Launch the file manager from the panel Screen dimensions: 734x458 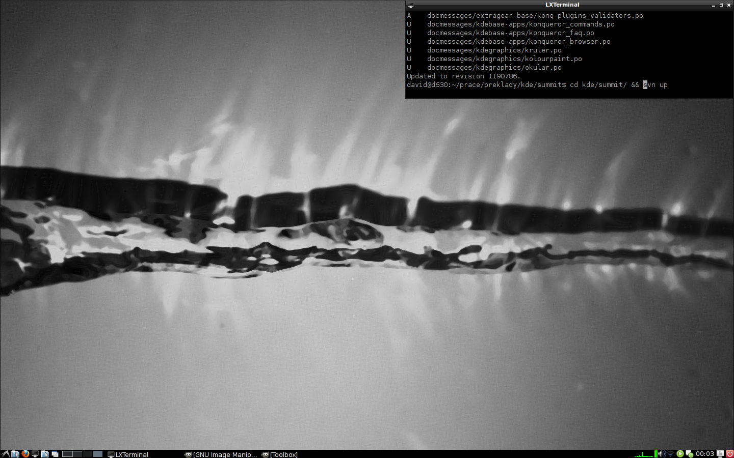tap(15, 454)
